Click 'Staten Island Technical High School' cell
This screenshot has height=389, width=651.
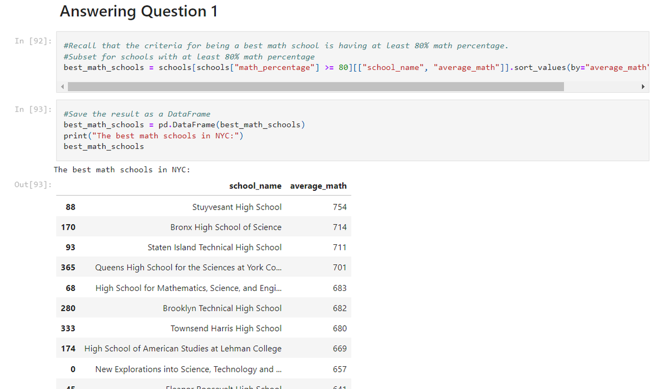[x=215, y=247]
